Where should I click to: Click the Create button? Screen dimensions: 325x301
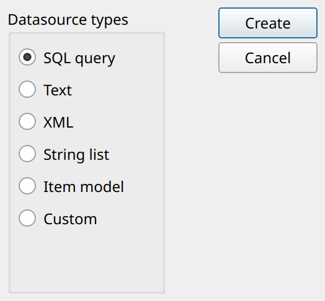click(268, 23)
